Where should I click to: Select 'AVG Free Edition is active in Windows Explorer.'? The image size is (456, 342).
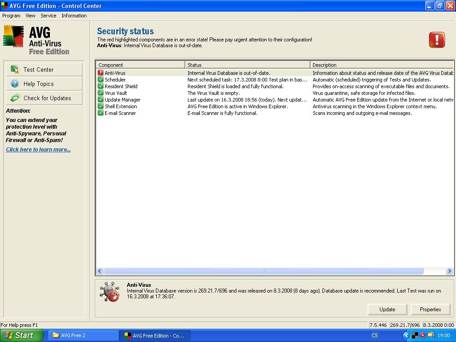click(x=238, y=106)
